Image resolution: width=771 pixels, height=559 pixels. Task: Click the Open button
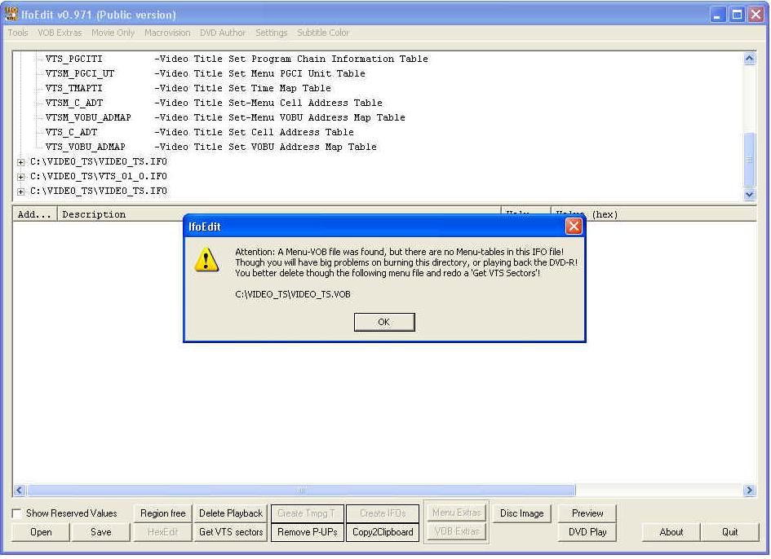click(x=40, y=532)
